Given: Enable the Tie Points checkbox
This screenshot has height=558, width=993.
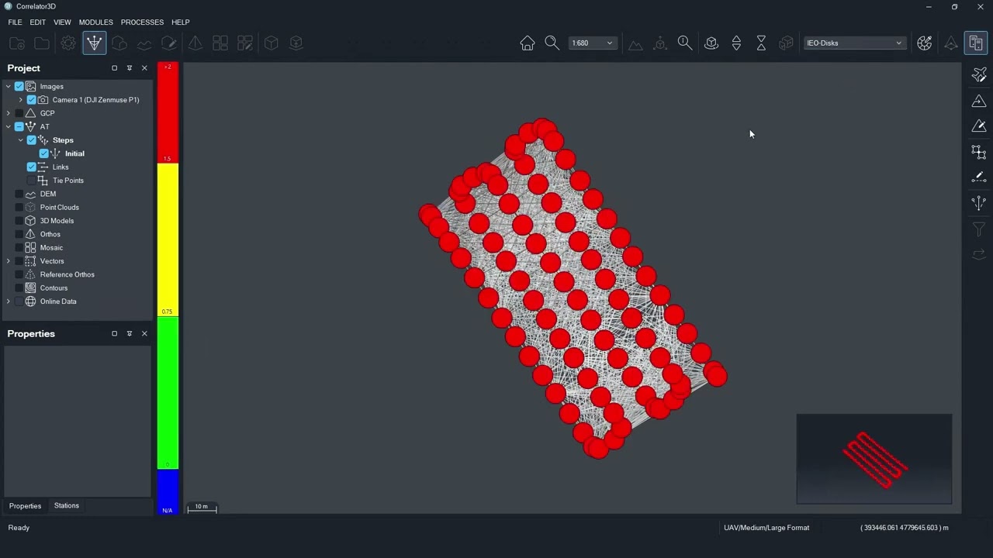Looking at the screenshot, I should coord(32,181).
